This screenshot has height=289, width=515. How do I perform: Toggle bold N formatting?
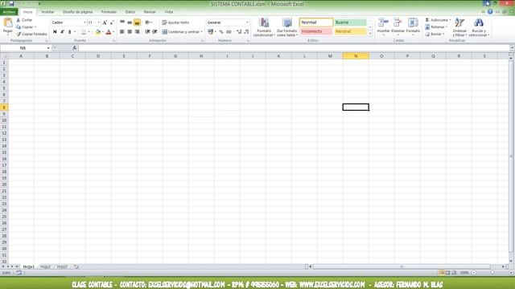click(55, 32)
